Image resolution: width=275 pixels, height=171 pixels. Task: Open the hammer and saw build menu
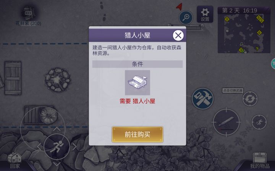[202, 98]
